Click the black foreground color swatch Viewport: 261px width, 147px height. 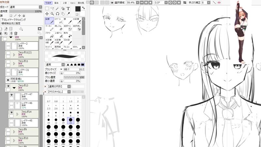(x=78, y=9)
